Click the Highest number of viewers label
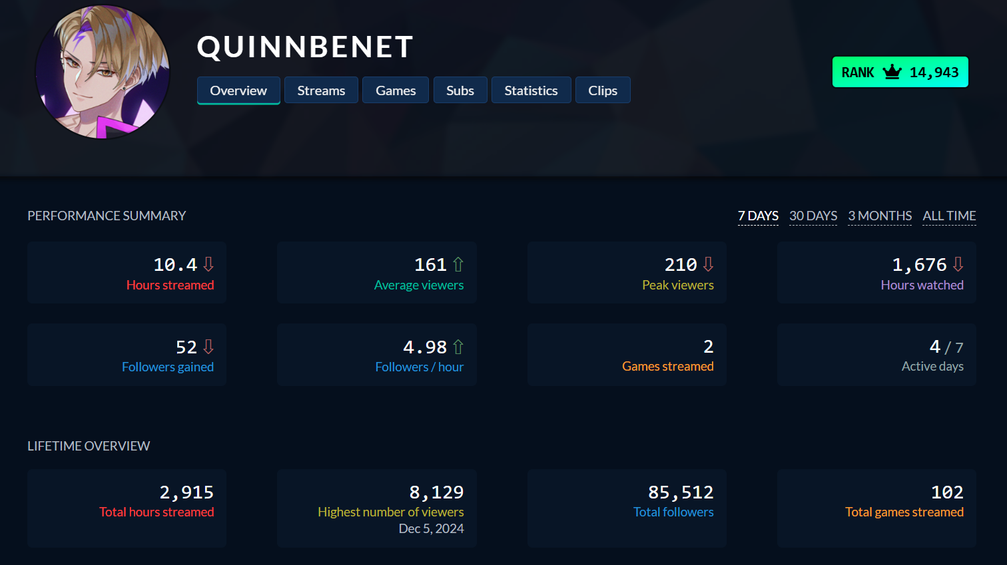 click(x=391, y=512)
